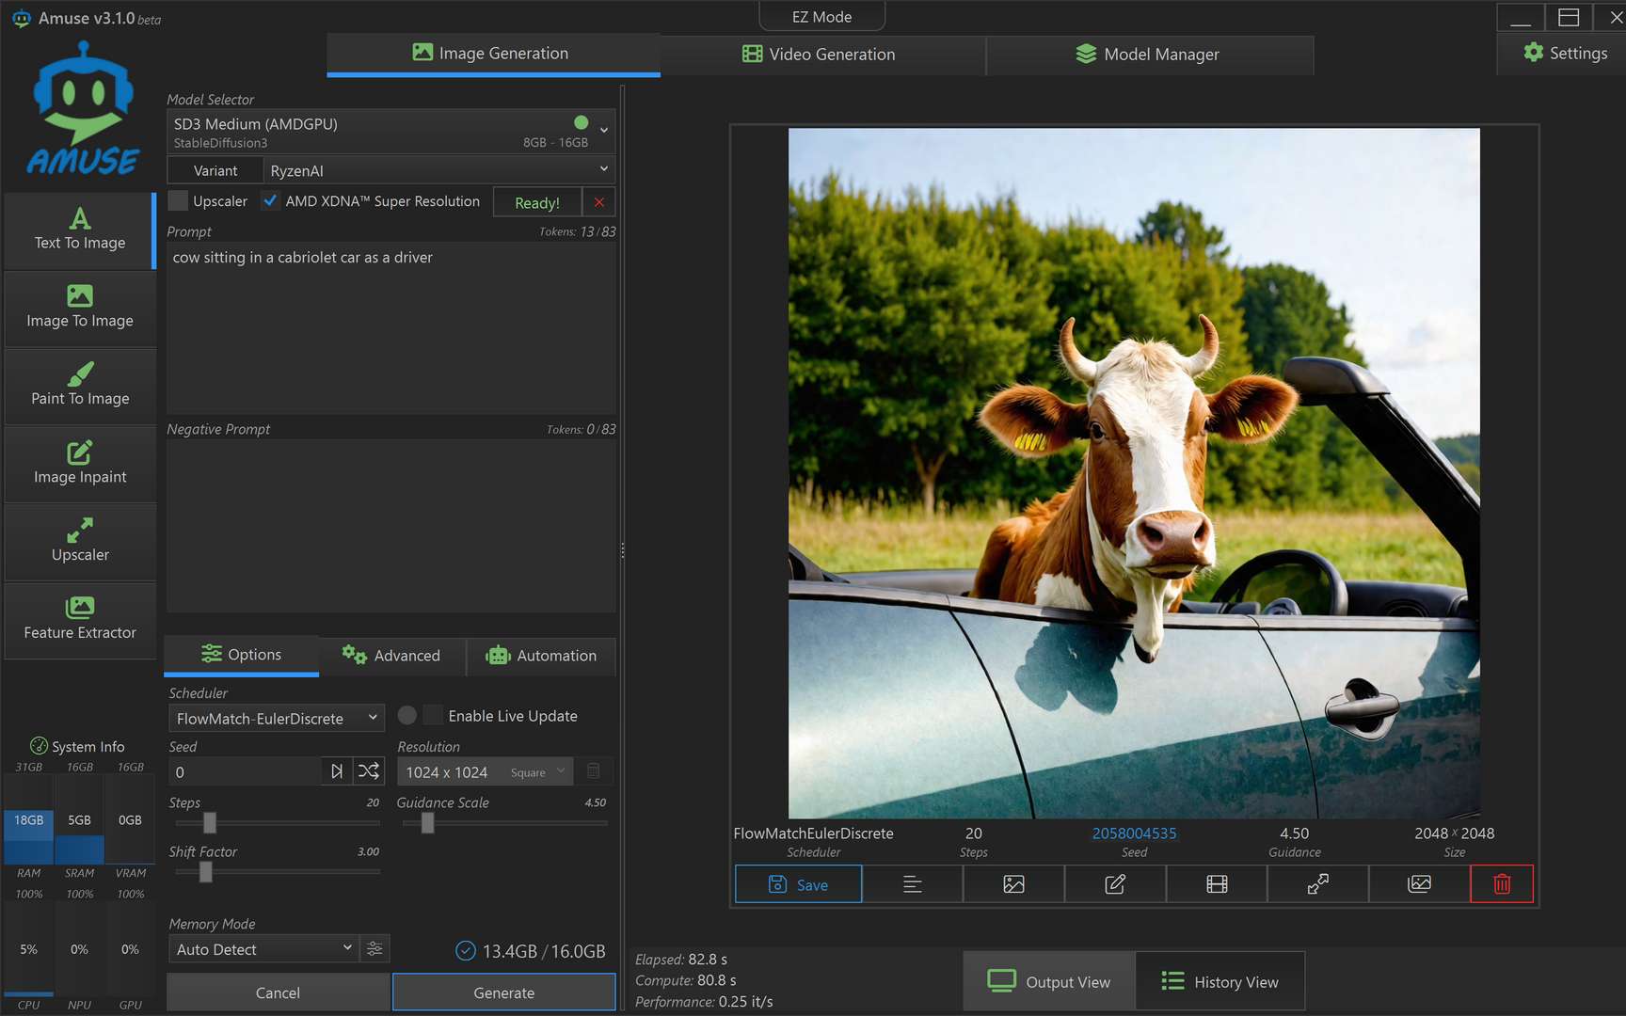The width and height of the screenshot is (1626, 1016).
Task: Open the Feature Extractor tool
Action: click(80, 619)
